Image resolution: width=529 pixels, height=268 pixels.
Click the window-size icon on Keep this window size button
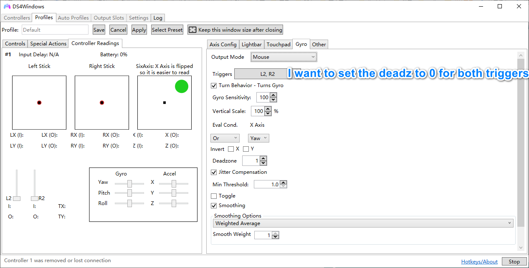[x=192, y=30]
